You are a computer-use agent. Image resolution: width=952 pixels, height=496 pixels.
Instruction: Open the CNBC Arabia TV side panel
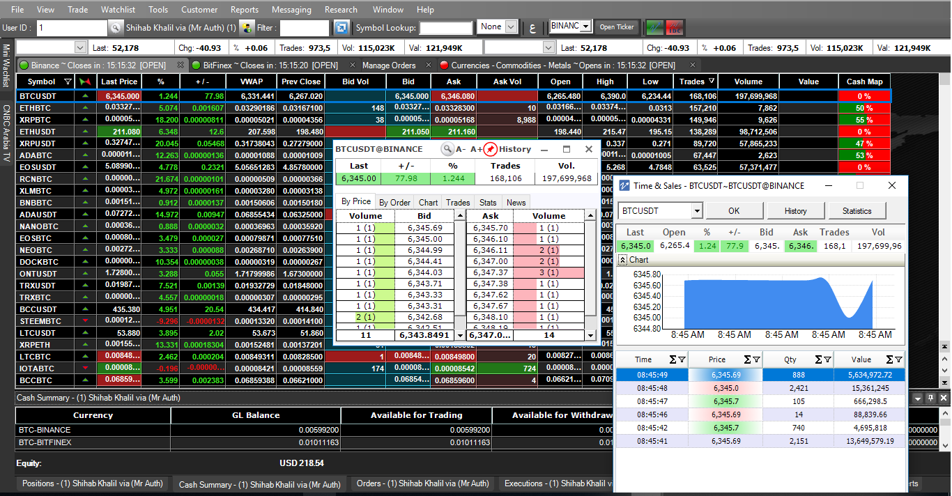pos(6,134)
